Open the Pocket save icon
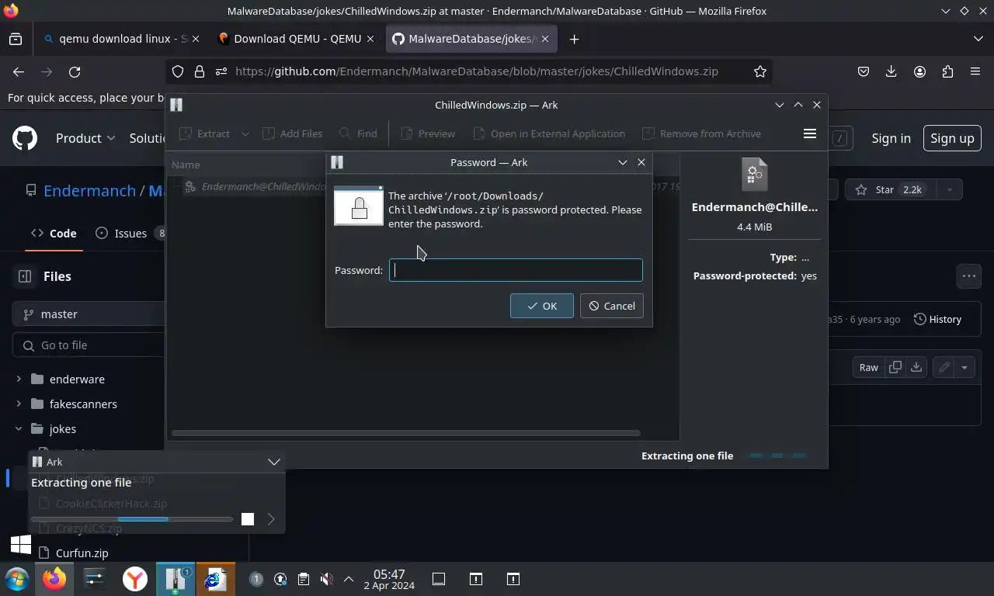 tap(863, 71)
